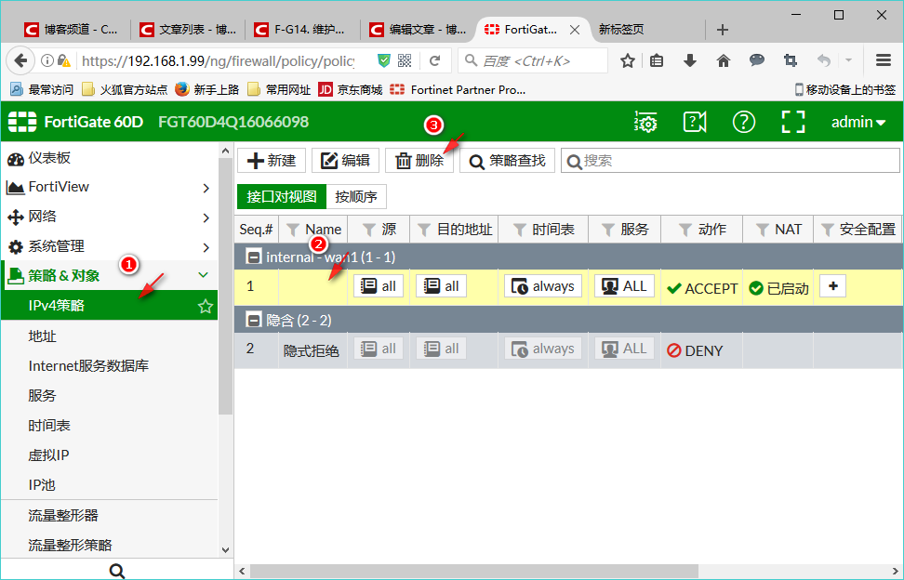Switch to 编辑文章 browser tab
This screenshot has height=580, width=904.
[418, 30]
